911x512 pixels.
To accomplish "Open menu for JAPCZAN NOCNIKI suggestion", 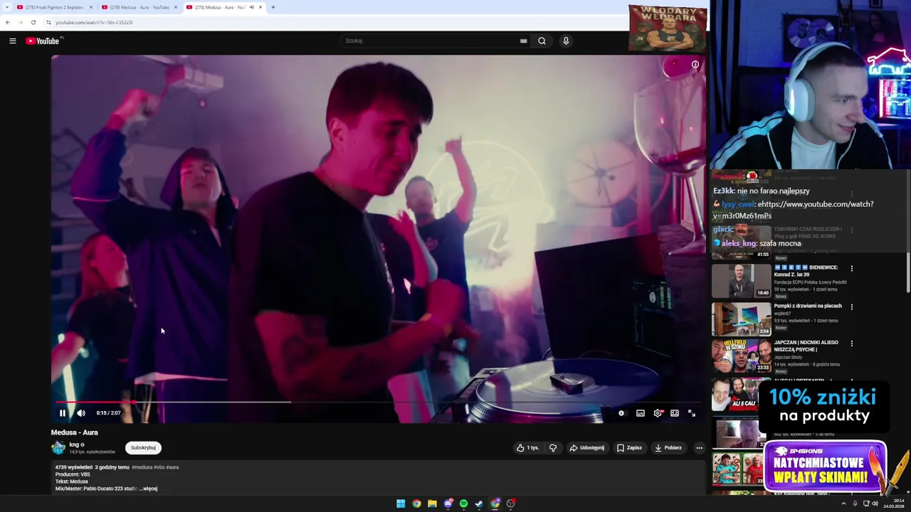I will tap(852, 343).
